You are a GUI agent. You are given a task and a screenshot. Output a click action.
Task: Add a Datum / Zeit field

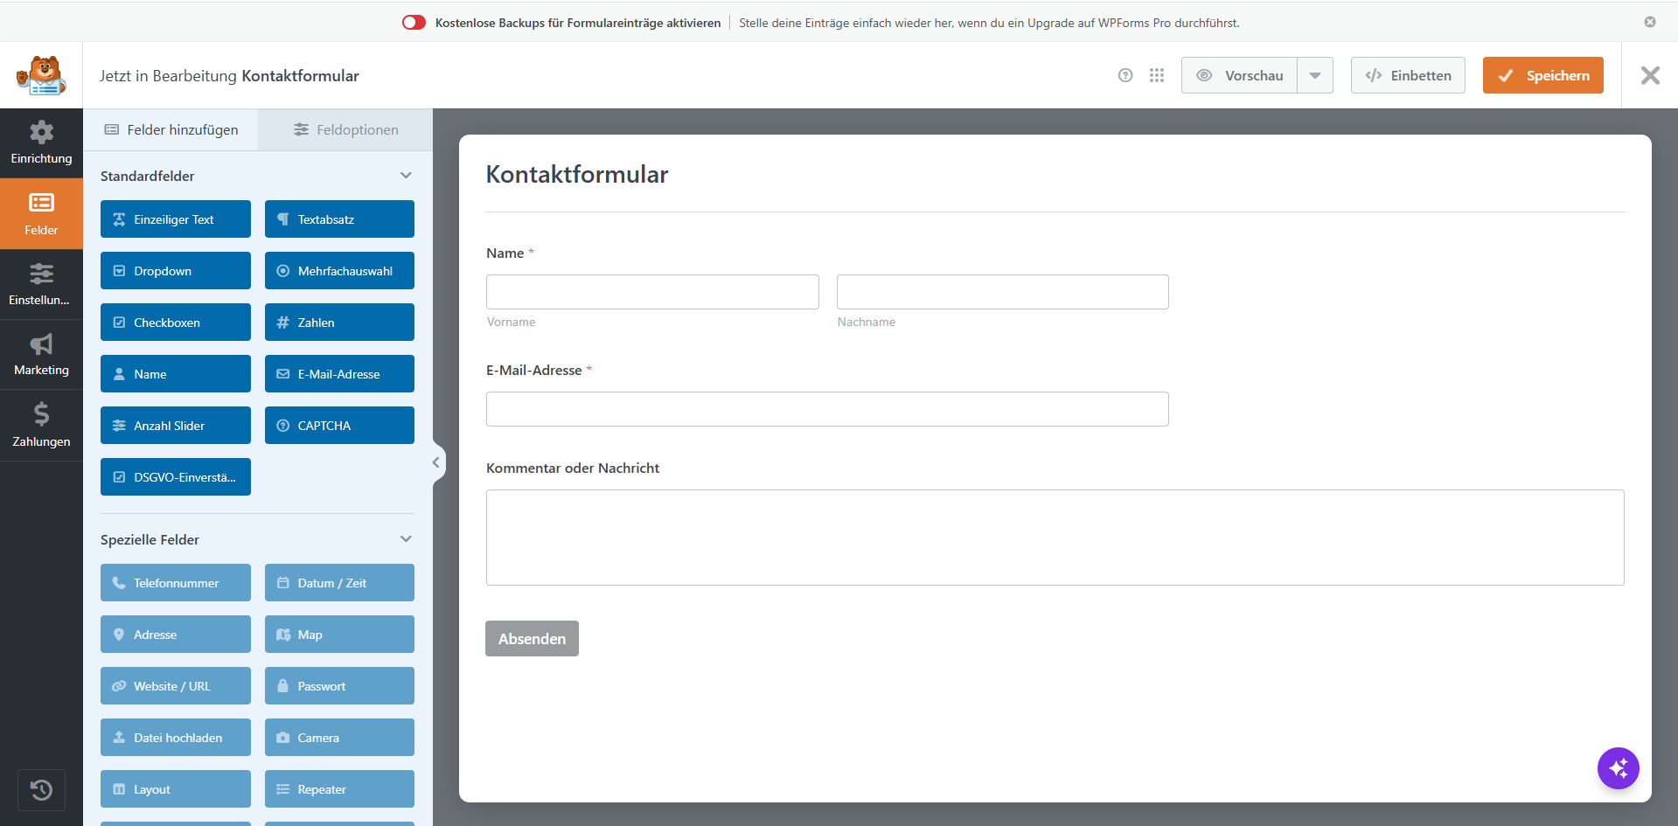(x=339, y=583)
